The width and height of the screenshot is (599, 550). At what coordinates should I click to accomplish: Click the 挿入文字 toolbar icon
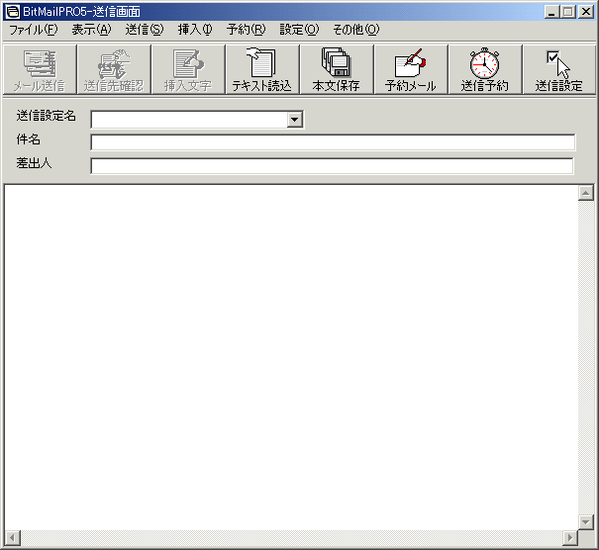tap(188, 69)
